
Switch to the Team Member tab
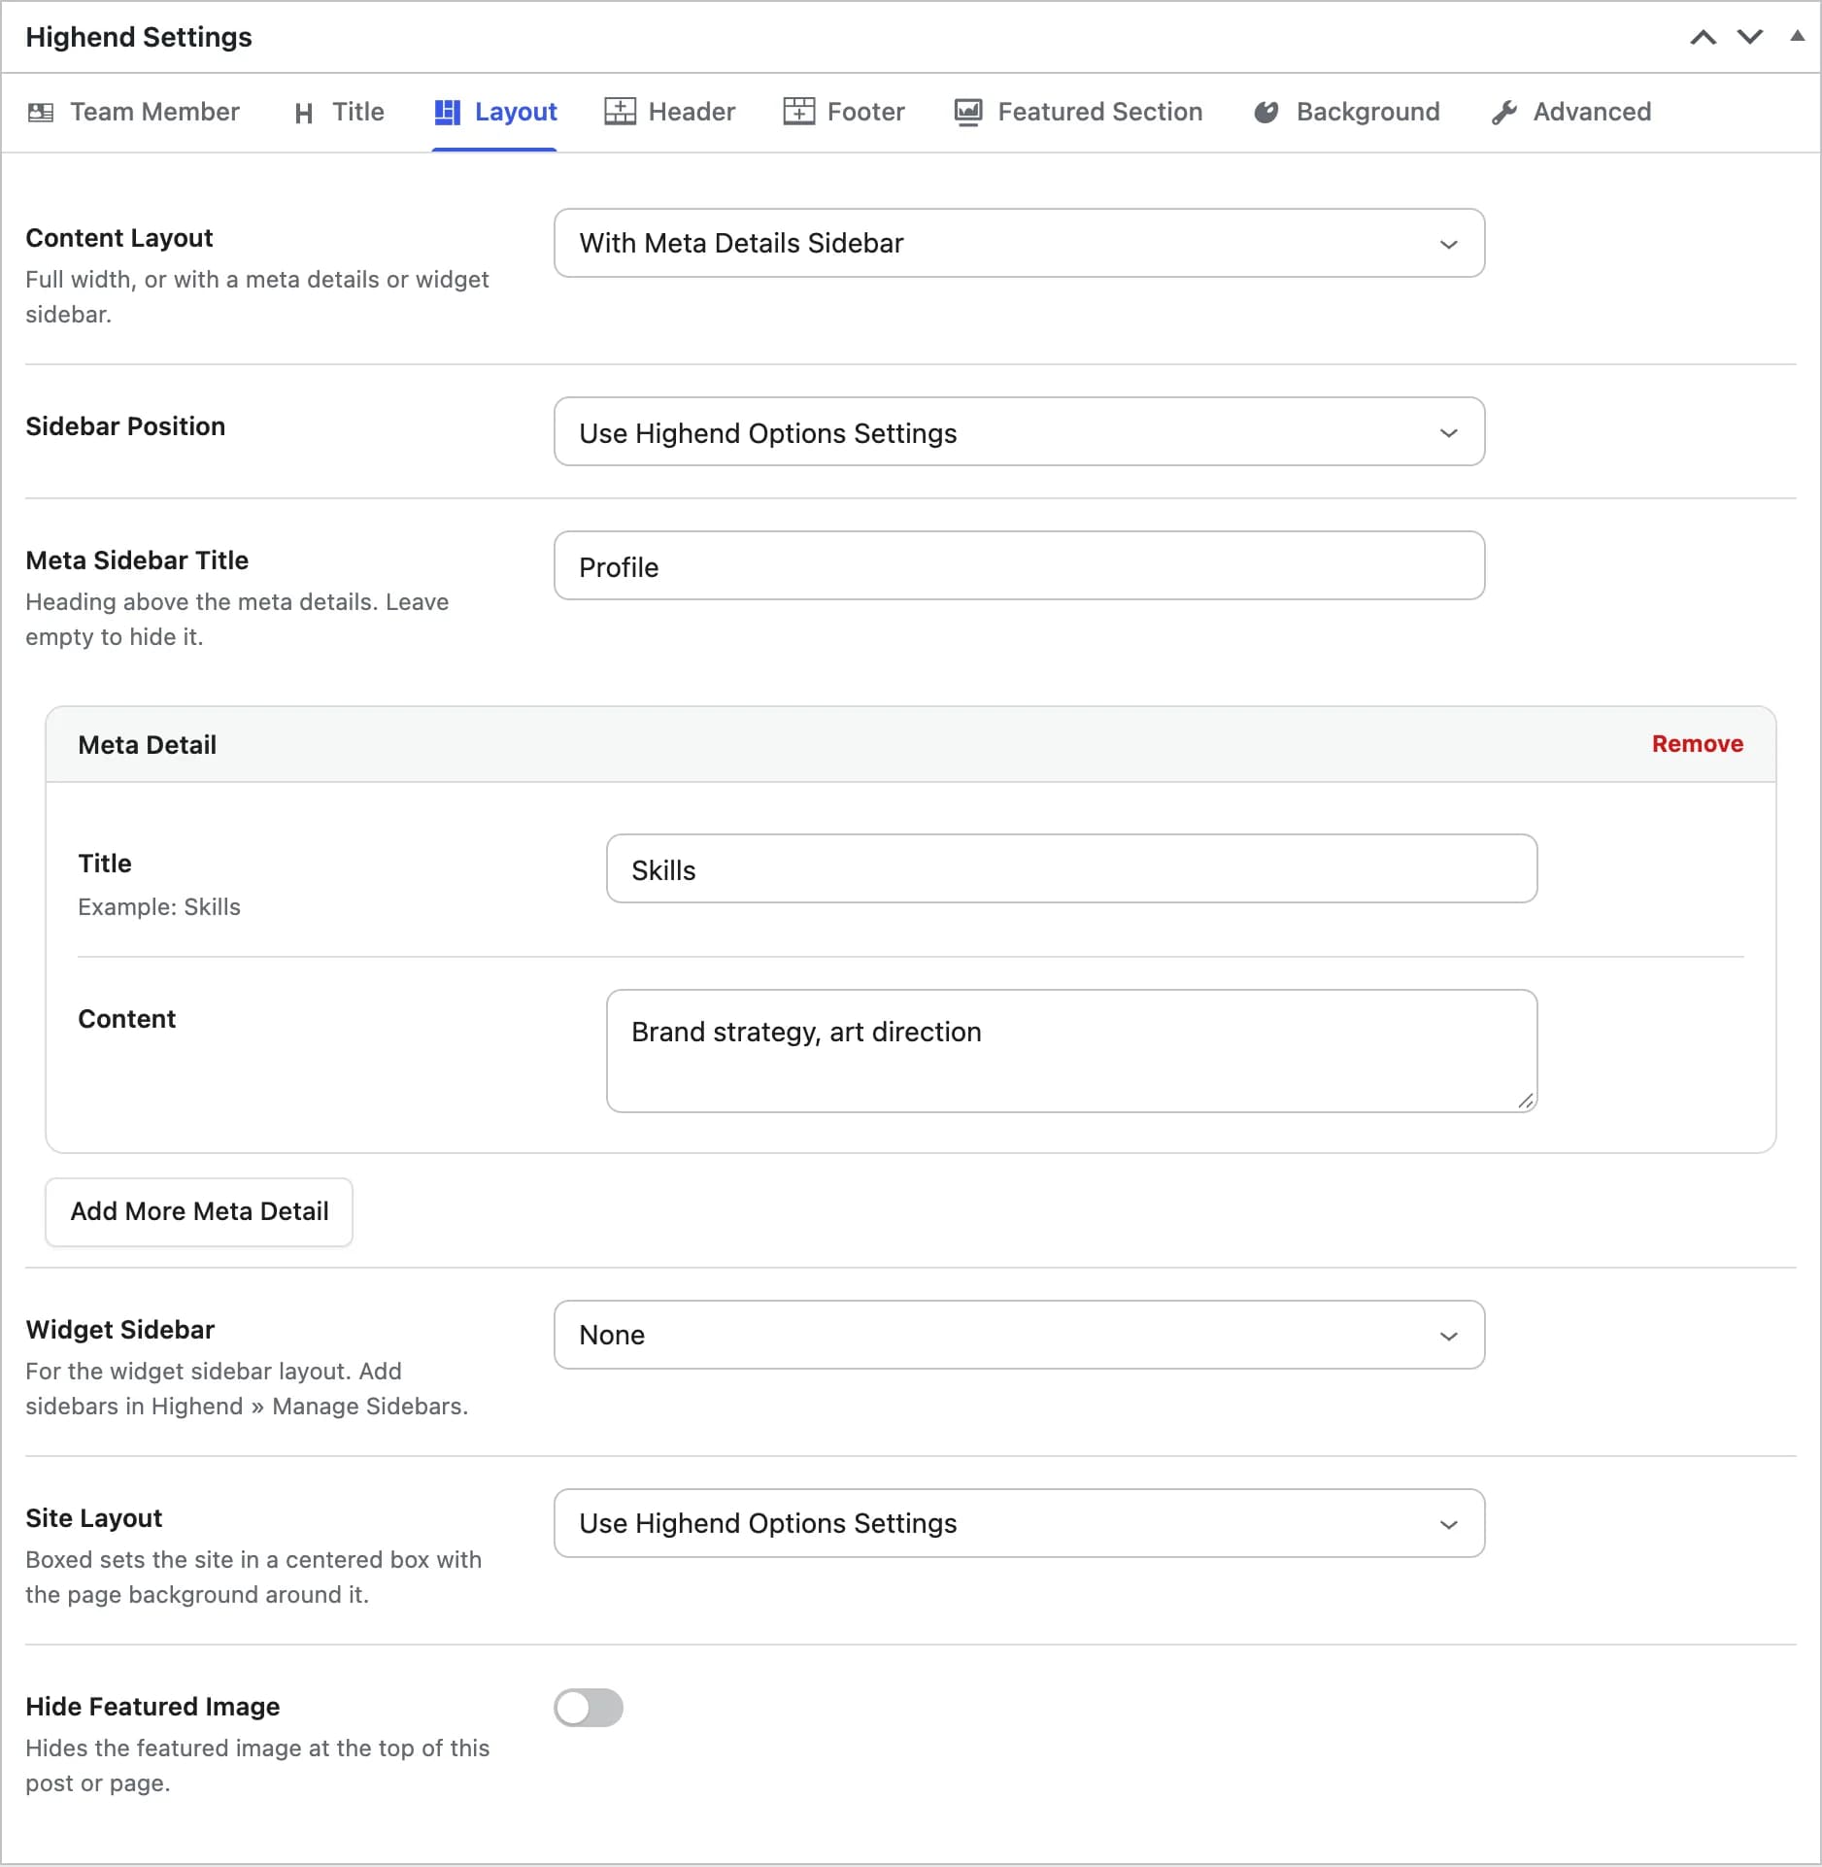[134, 113]
